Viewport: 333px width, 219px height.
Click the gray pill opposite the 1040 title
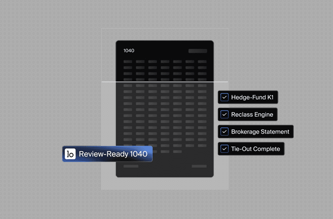pyautogui.click(x=198, y=51)
